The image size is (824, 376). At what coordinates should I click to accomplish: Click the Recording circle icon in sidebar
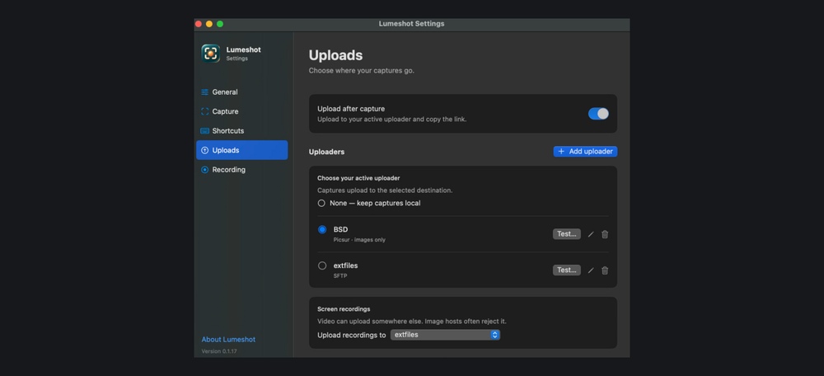(x=205, y=170)
